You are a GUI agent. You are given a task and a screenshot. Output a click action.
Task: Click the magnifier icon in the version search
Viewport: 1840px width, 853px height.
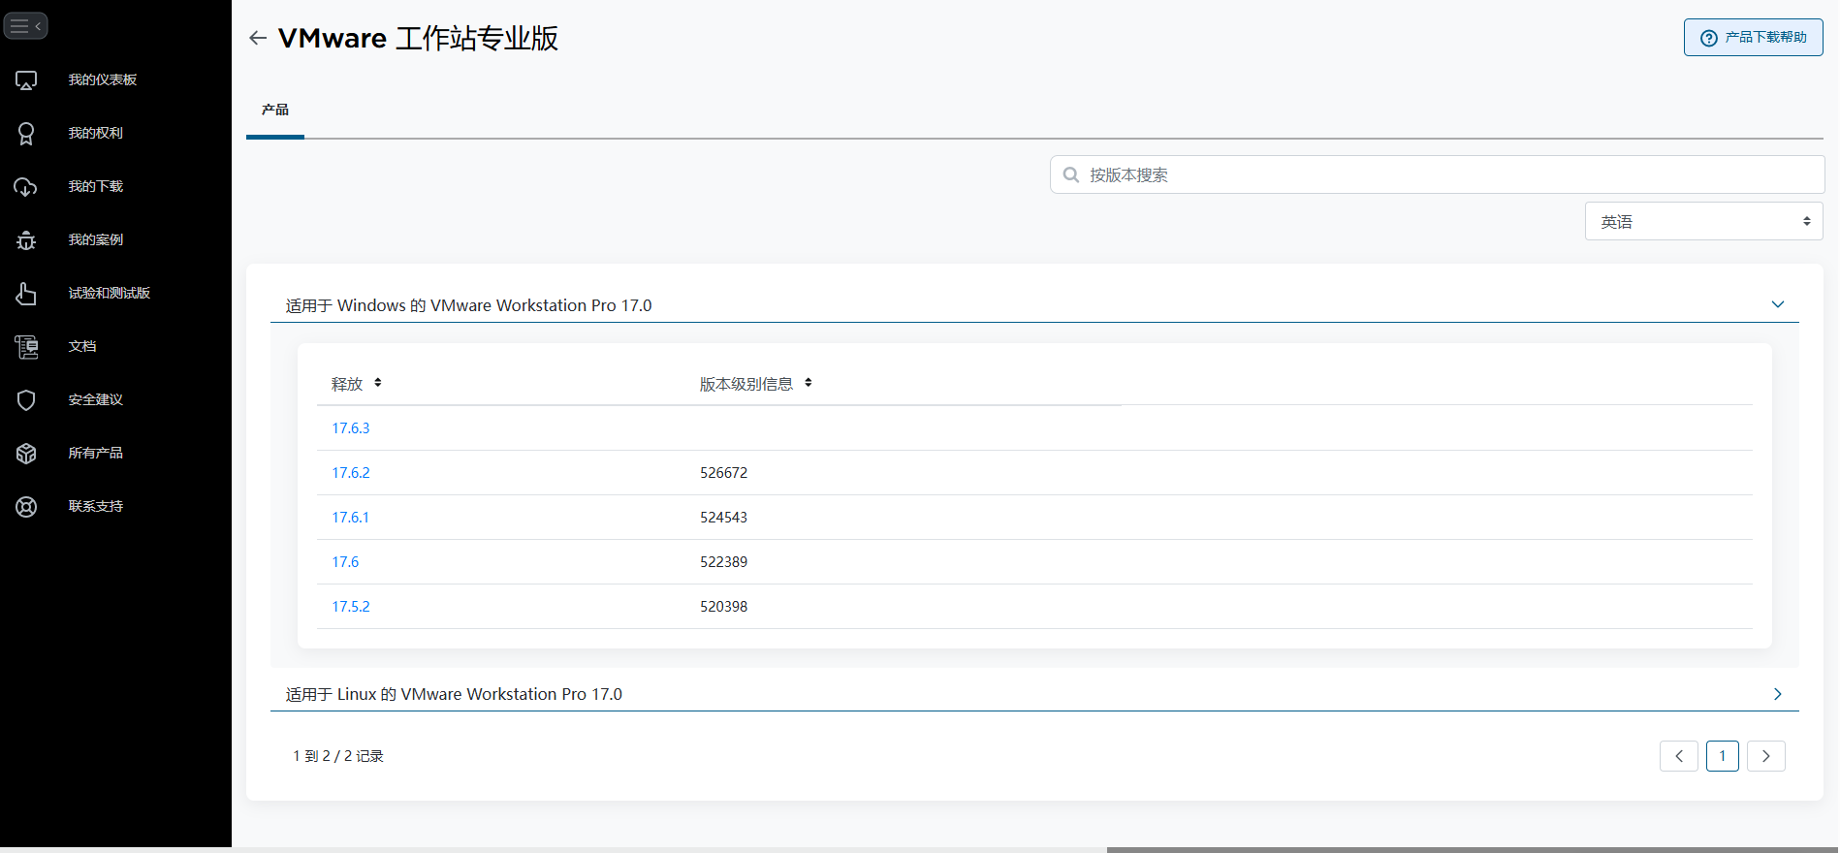coord(1071,175)
